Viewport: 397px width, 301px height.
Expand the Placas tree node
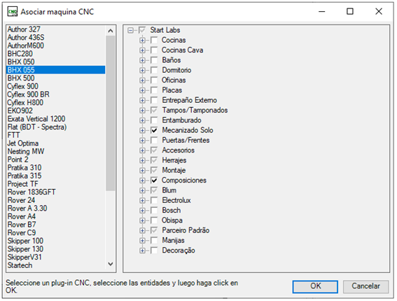click(142, 90)
